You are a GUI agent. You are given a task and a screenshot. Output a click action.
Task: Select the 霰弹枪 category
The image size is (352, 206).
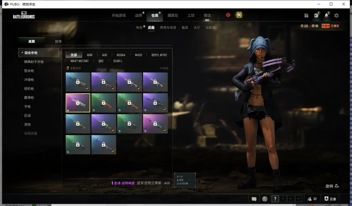point(29,98)
